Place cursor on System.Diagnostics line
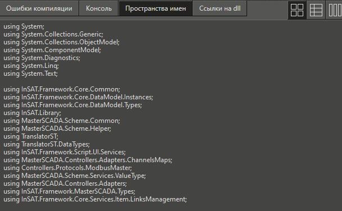 pyautogui.click(x=42, y=58)
